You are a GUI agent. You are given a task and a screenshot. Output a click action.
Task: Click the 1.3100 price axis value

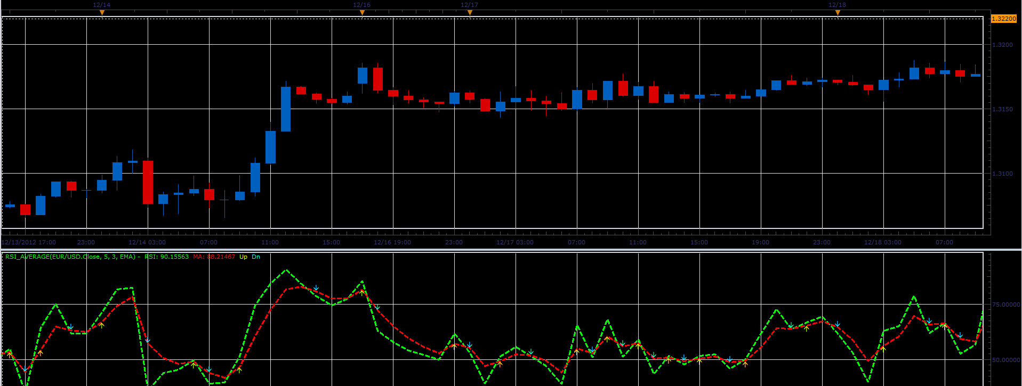[1003, 174]
